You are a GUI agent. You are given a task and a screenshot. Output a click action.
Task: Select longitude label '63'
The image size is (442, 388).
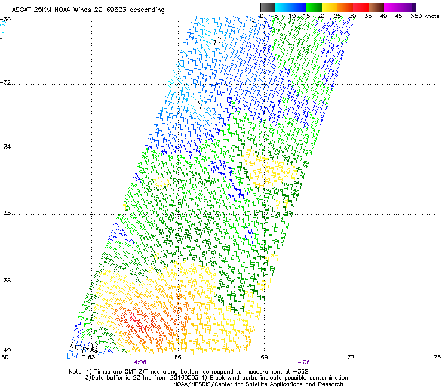(x=91, y=358)
